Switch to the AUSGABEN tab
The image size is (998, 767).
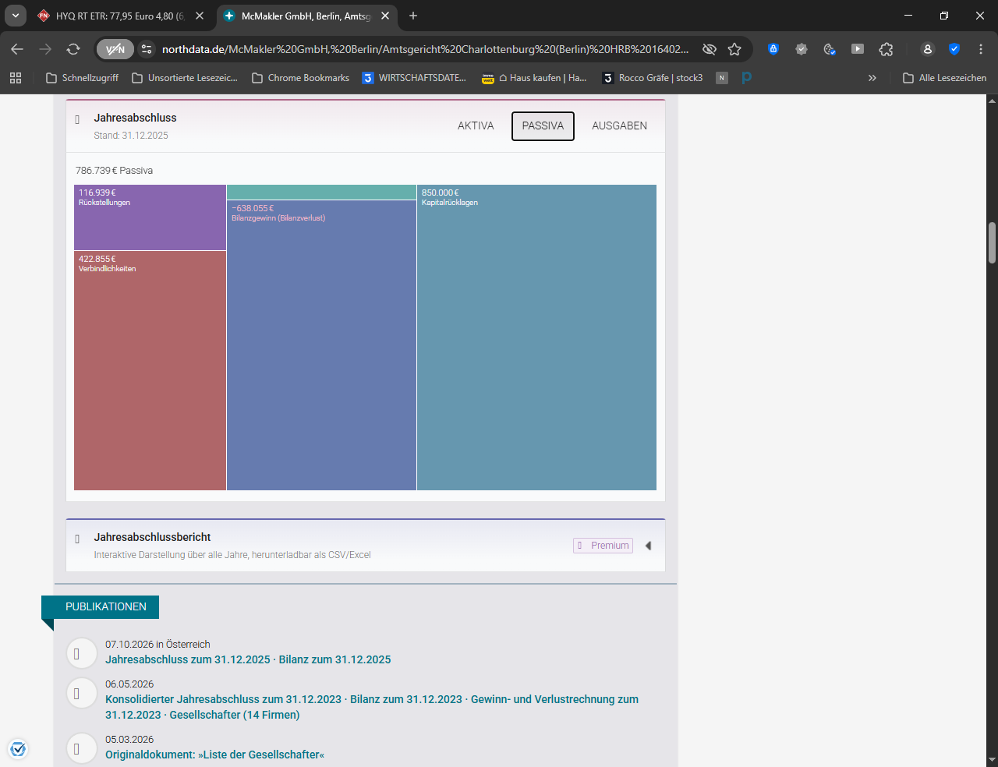coord(619,125)
